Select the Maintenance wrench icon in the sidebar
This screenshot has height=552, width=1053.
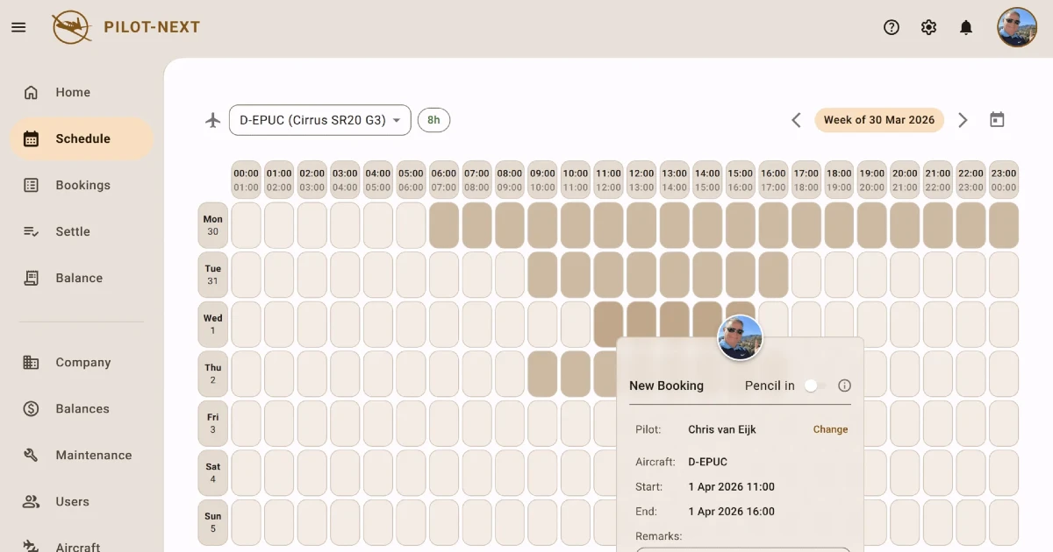click(x=31, y=455)
